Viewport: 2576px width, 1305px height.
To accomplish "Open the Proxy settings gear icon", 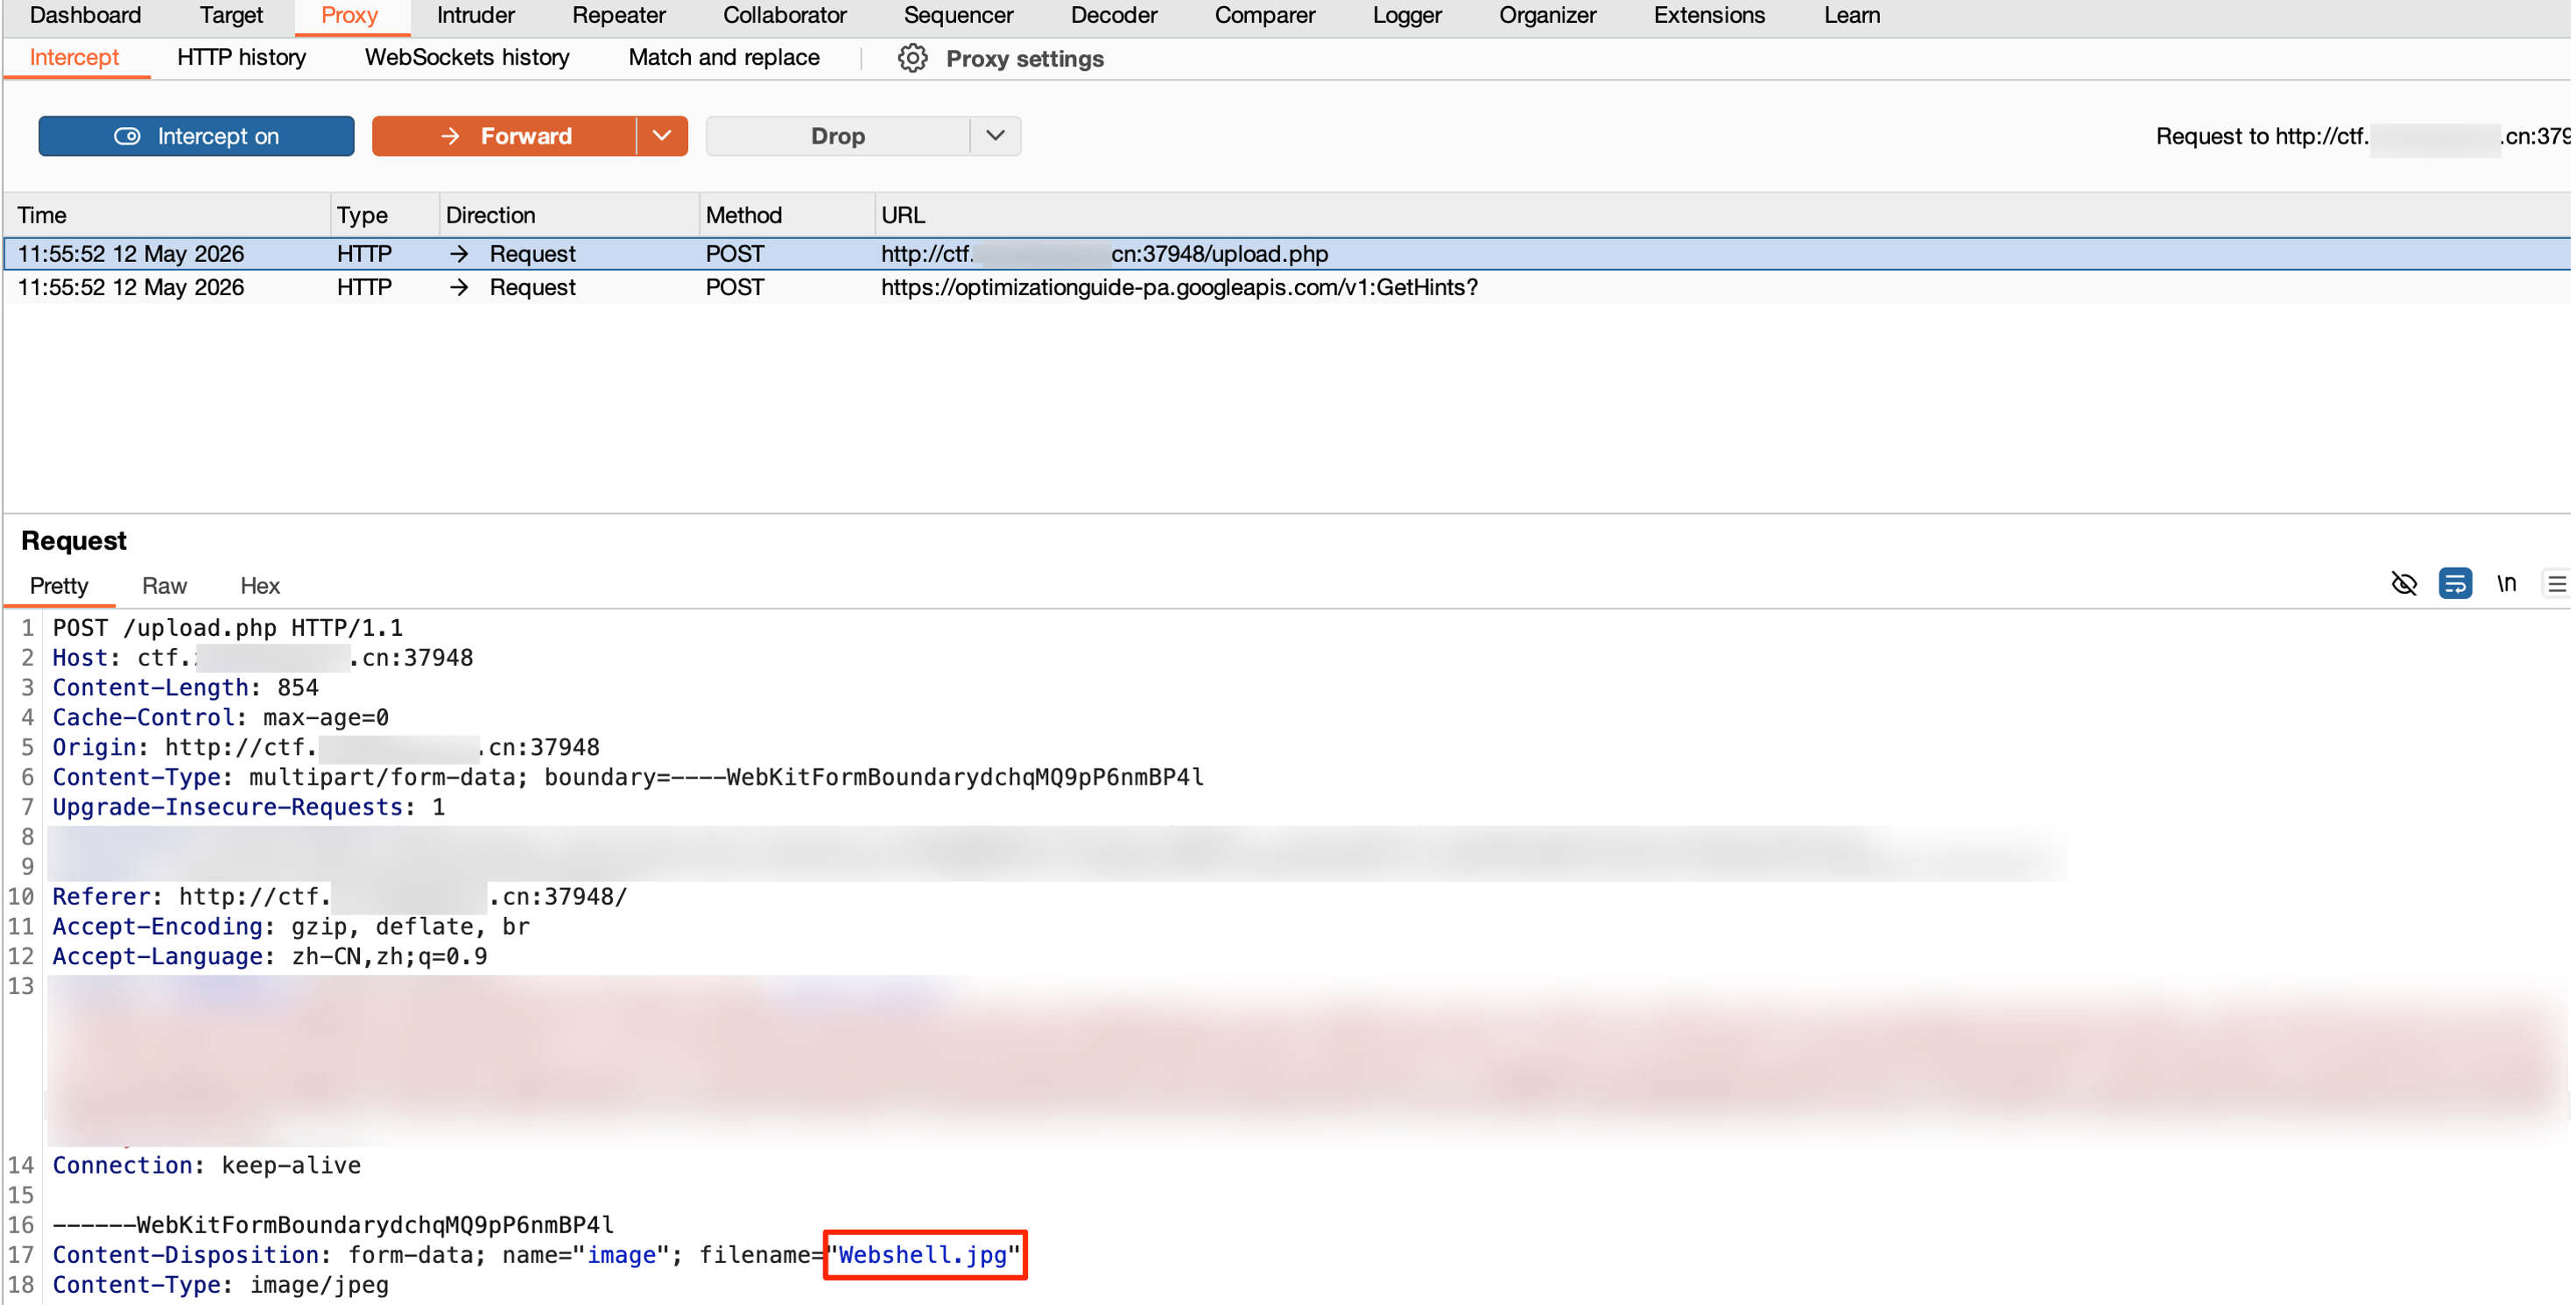I will [x=912, y=58].
